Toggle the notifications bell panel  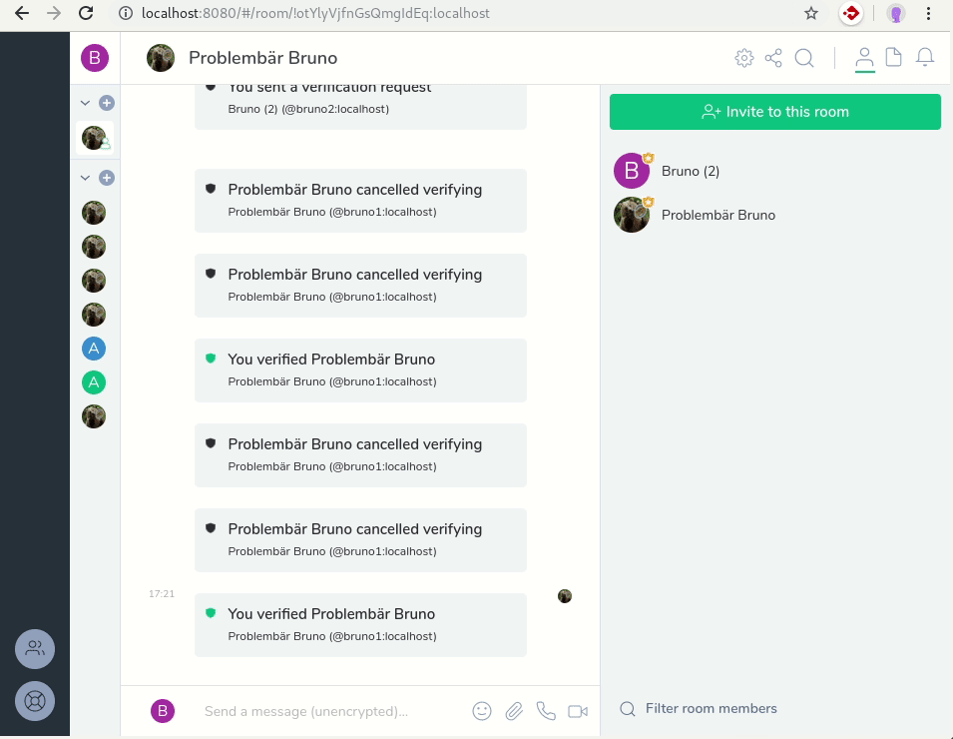pyautogui.click(x=925, y=58)
